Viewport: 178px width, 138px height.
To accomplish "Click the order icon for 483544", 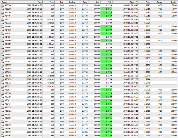I will tap(2, 12).
